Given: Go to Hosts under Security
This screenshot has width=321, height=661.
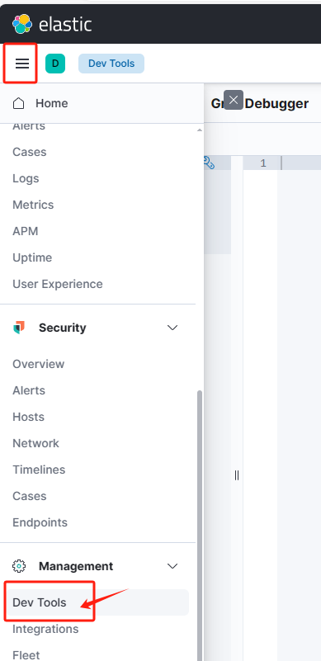Looking at the screenshot, I should tap(28, 417).
